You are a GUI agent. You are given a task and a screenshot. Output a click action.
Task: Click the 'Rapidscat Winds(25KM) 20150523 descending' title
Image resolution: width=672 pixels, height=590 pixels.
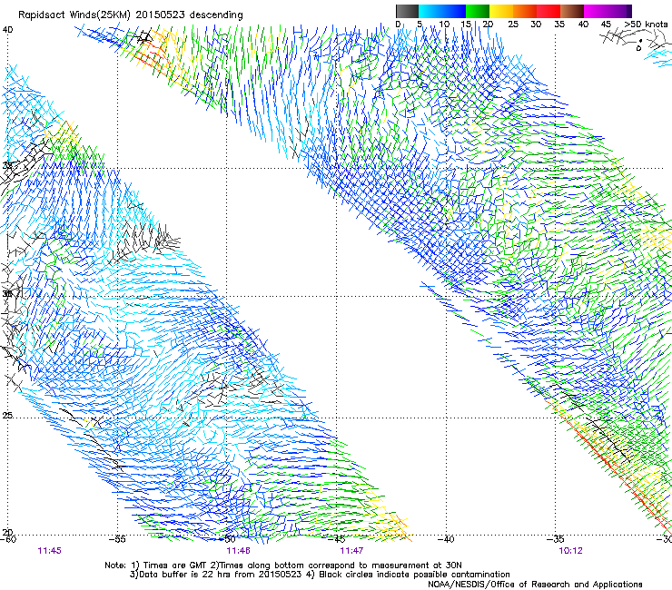coord(130,15)
